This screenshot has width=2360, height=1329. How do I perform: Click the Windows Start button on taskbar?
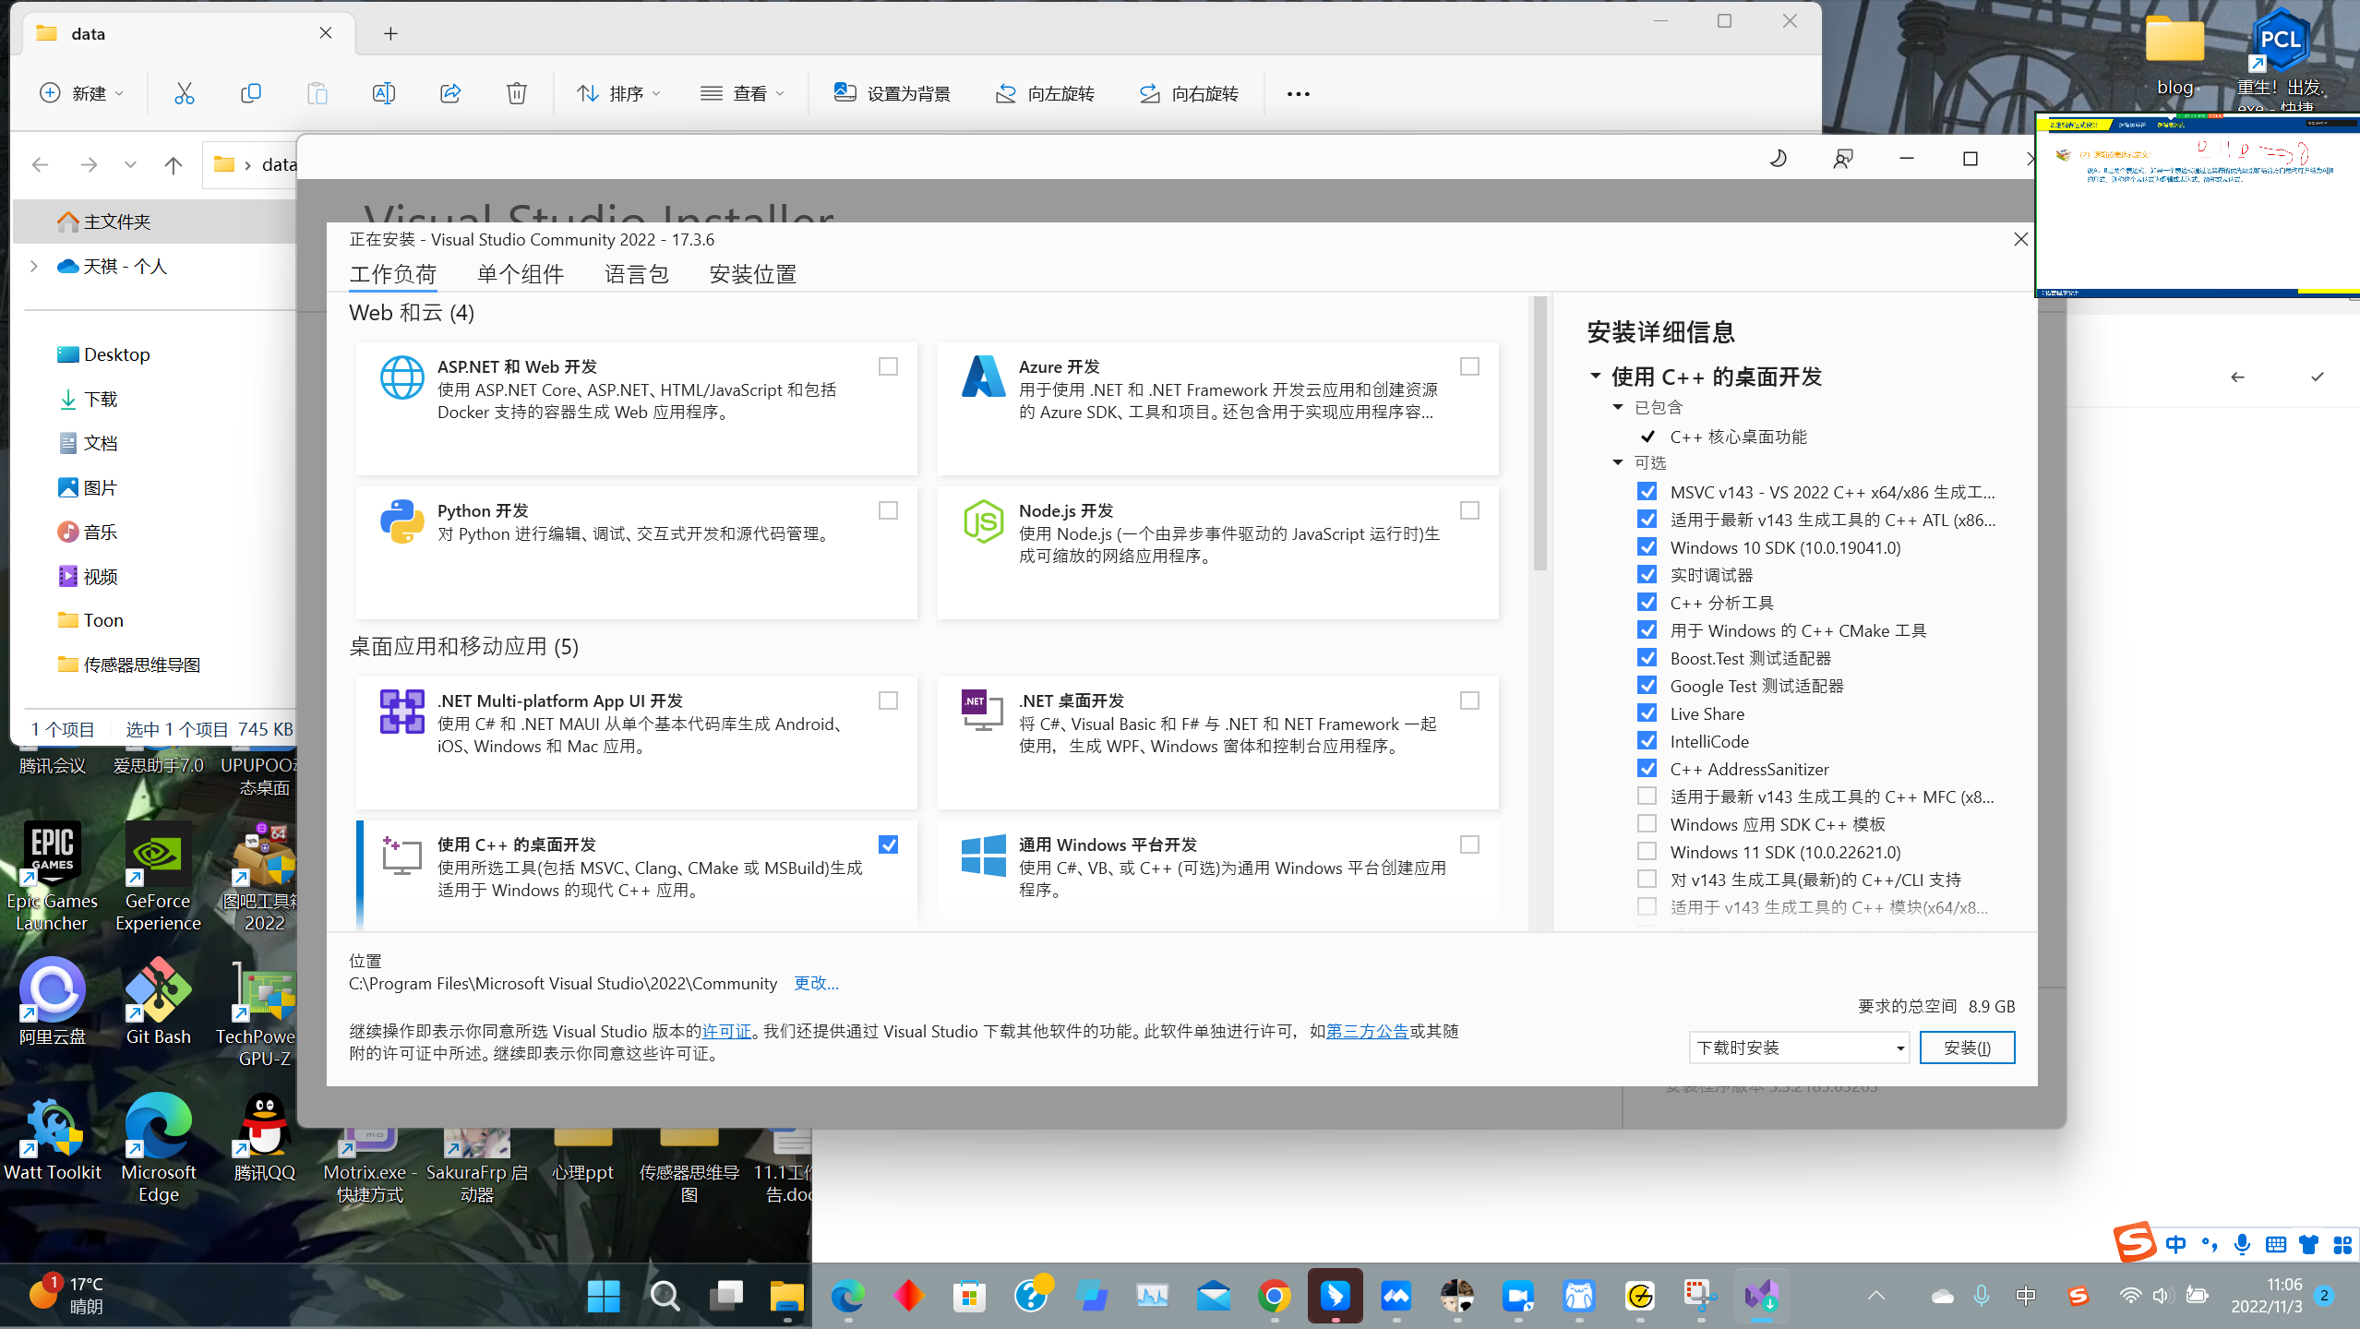click(x=604, y=1297)
